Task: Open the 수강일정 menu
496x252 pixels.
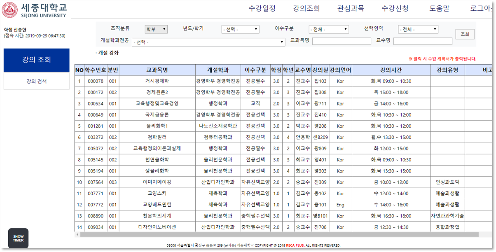Action: 262,9
